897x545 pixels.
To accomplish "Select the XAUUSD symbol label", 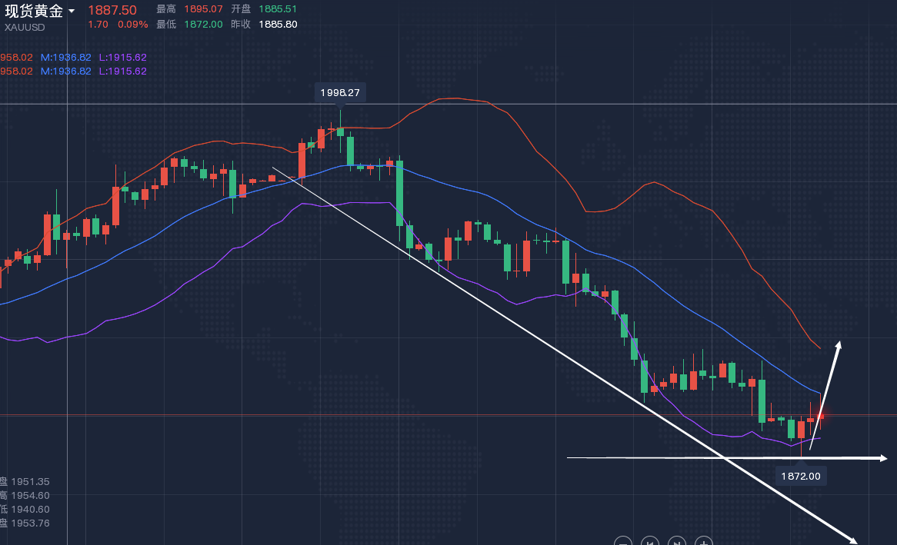I will pos(25,27).
